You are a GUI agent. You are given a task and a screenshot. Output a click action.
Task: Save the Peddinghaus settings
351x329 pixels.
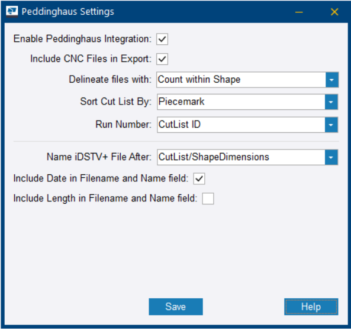pos(176,307)
